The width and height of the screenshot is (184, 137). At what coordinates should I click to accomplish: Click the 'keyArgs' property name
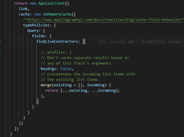tap(48, 69)
